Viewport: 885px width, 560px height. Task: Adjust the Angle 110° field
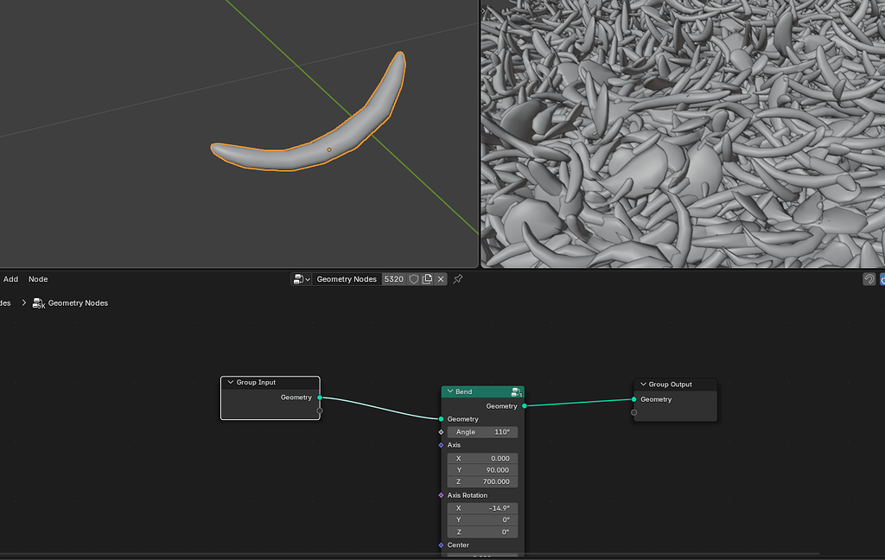click(x=482, y=432)
